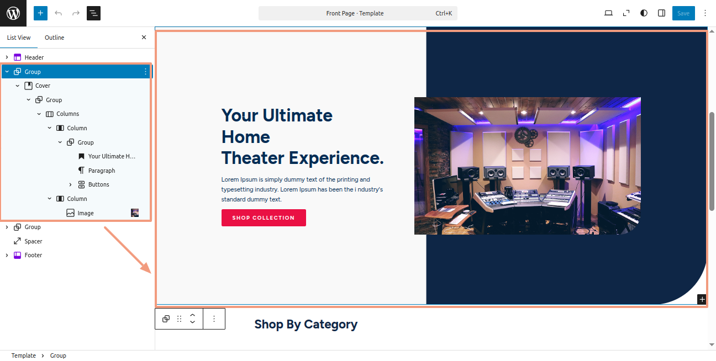Toggle the Settings sidebar panel
Screen dimensions: 716x361
tap(661, 13)
